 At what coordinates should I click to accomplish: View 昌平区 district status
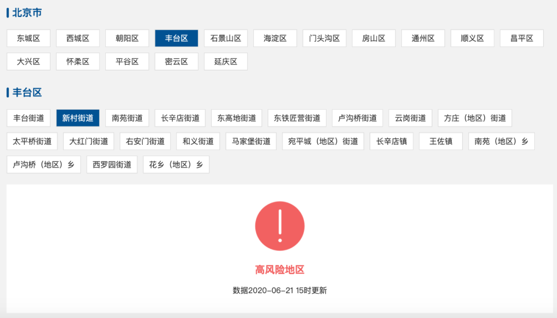click(x=521, y=38)
